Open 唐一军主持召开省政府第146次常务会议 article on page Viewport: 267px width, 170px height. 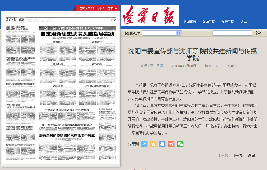[x=67, y=125]
